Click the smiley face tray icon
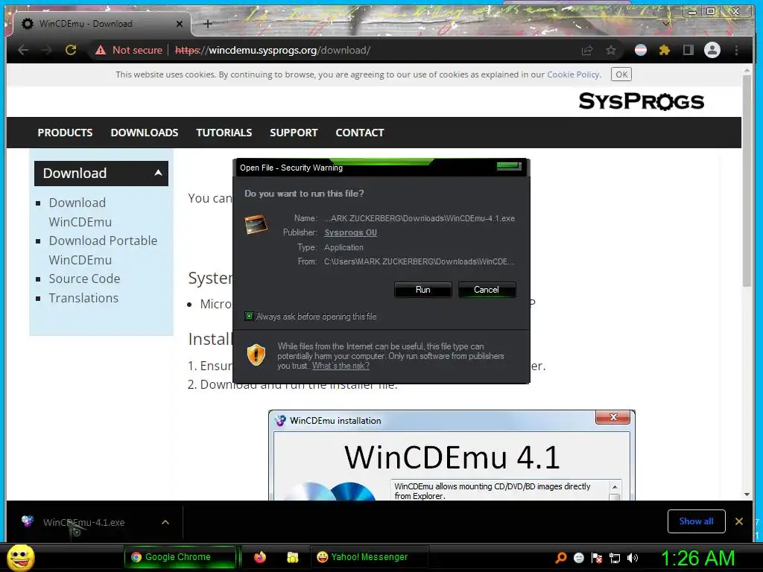 578,558
